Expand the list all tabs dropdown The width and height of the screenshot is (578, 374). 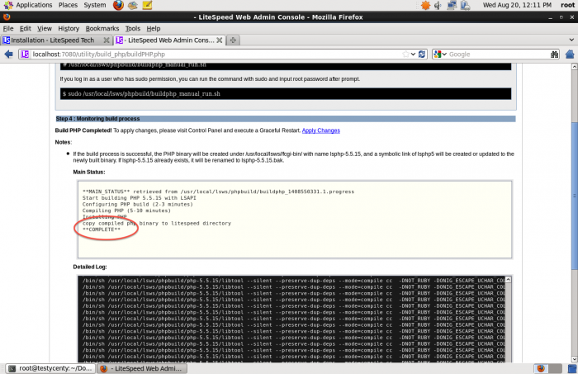[571, 40]
